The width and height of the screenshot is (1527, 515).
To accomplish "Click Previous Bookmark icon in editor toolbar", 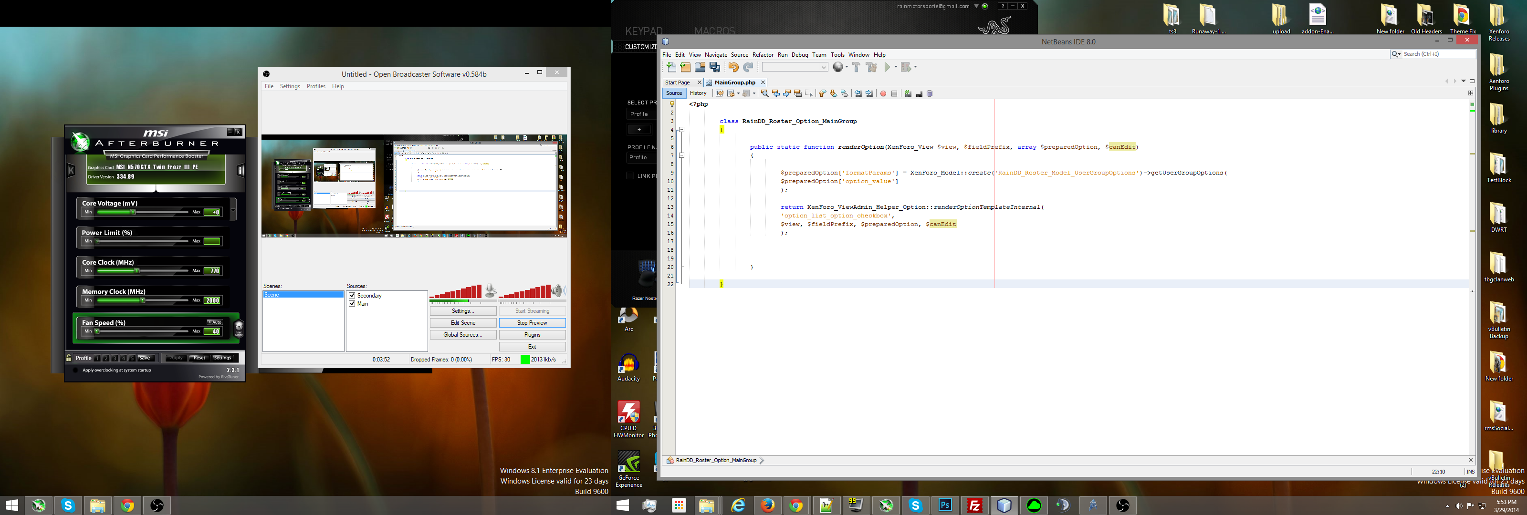I will 822,93.
